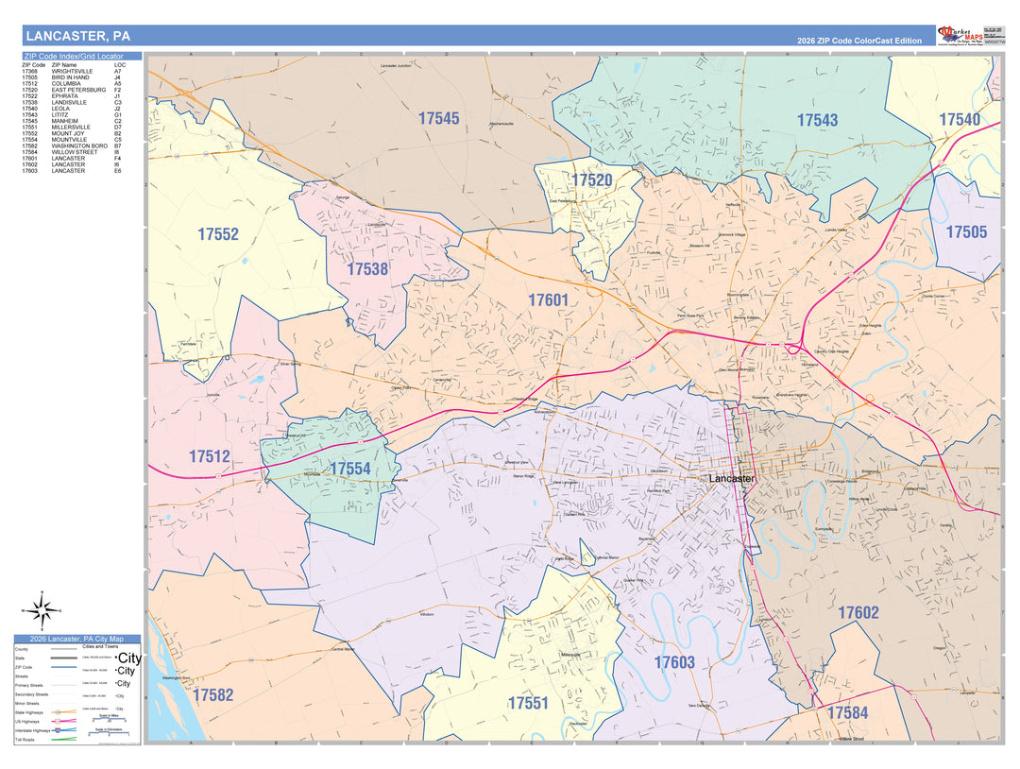Click the 17602 ZIP label on map
Image resolution: width=1020 pixels, height=769 pixels.
[858, 613]
